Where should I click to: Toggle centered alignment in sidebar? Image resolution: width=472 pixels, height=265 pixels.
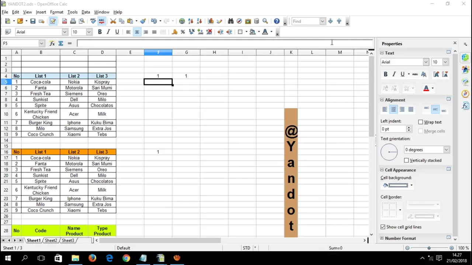393,110
